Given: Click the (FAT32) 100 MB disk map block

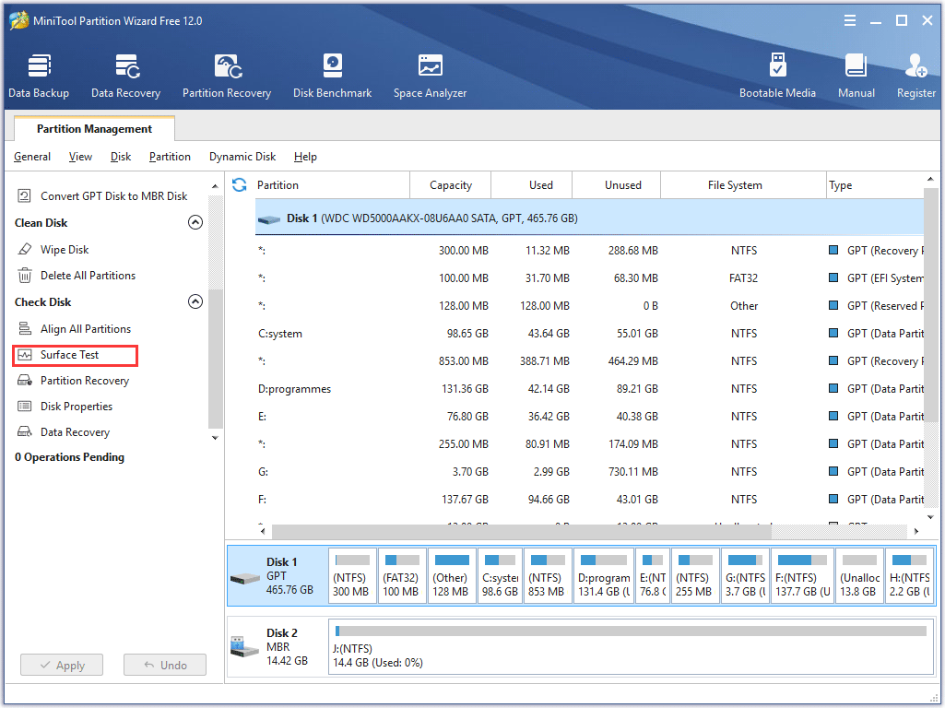Looking at the screenshot, I should point(402,576).
